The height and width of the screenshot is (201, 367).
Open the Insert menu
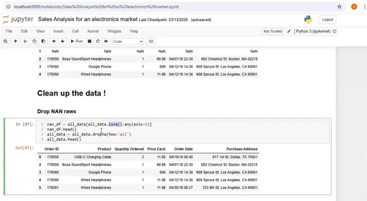click(58, 31)
